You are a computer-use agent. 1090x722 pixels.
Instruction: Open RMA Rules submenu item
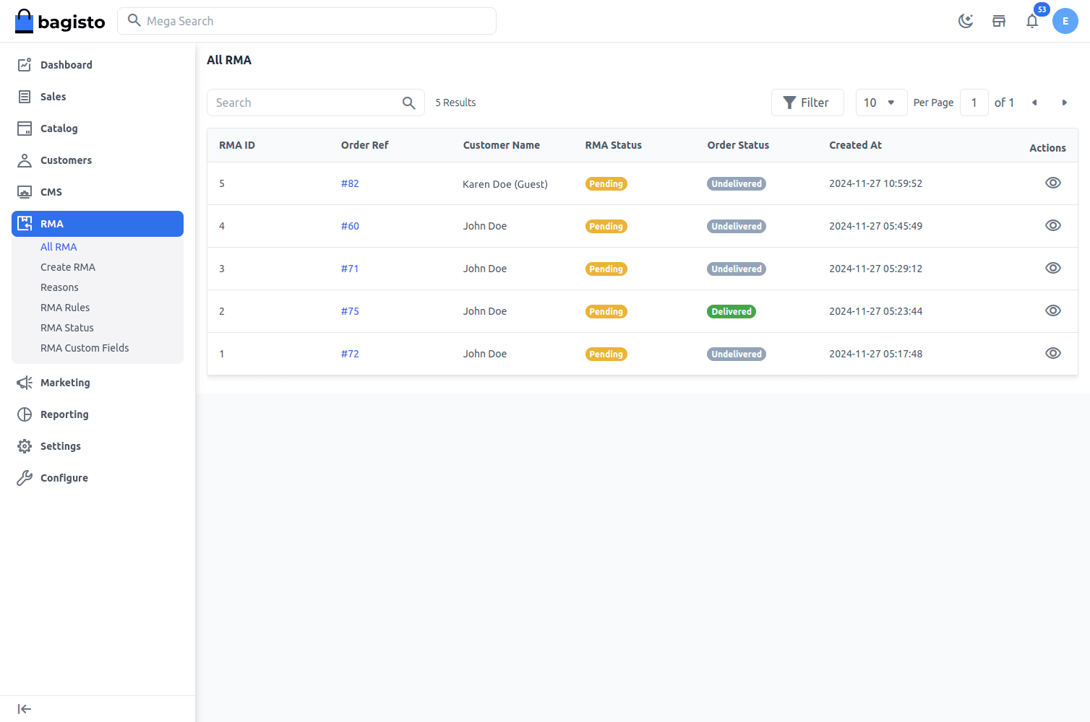(x=65, y=308)
